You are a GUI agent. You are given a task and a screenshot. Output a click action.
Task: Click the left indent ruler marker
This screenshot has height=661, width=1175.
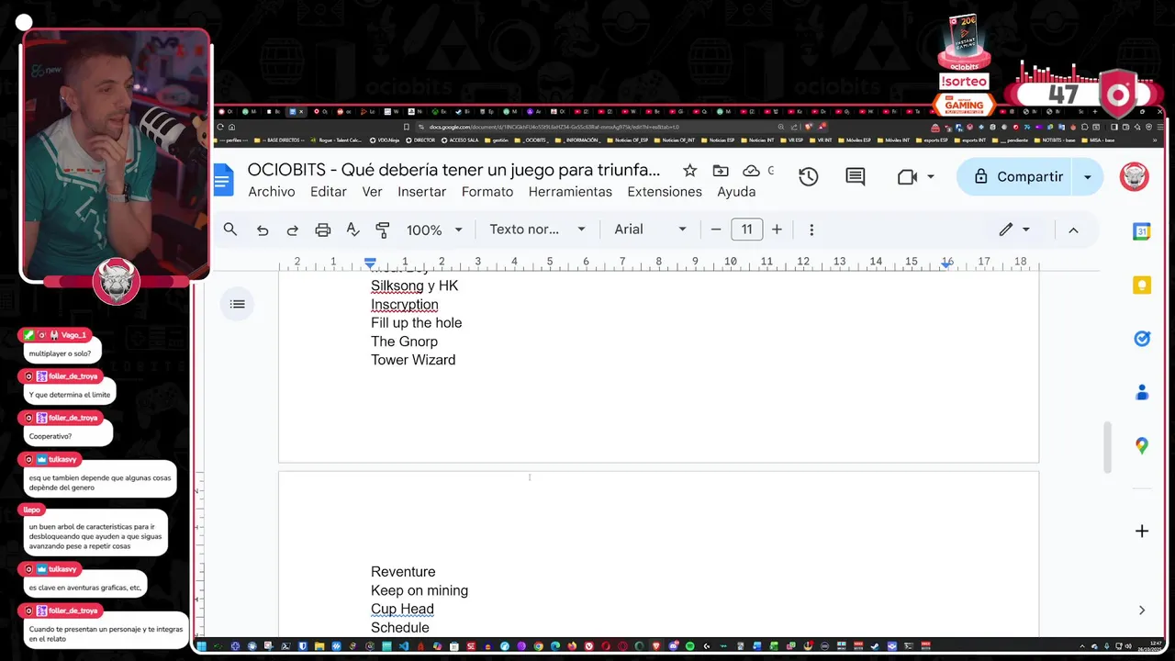pos(370,263)
